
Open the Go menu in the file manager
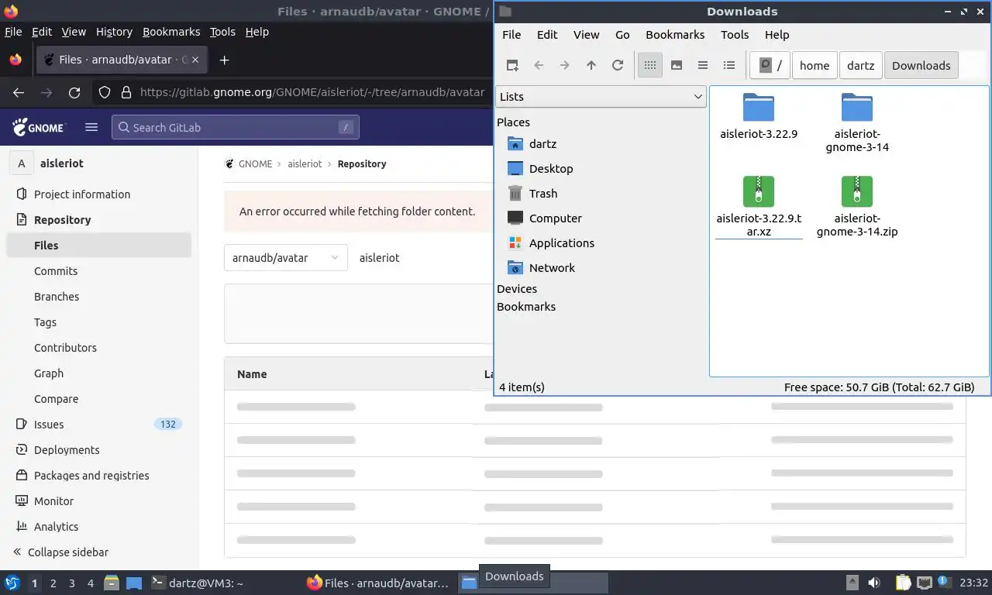(x=622, y=34)
